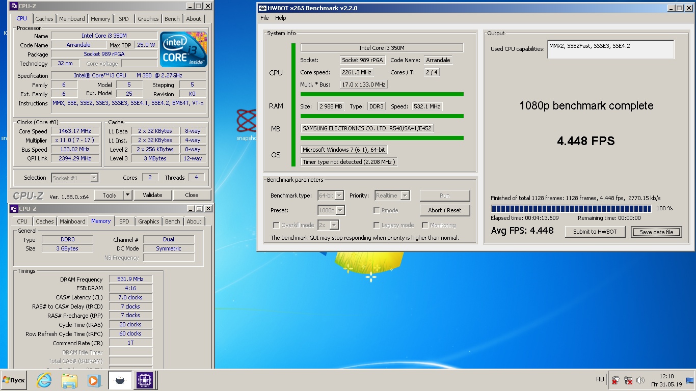Open the volume speaker tray icon
The width and height of the screenshot is (696, 391).
[x=640, y=380]
